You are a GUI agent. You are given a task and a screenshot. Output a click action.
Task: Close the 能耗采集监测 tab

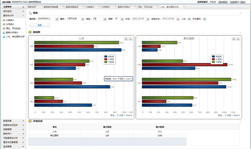(83, 6)
